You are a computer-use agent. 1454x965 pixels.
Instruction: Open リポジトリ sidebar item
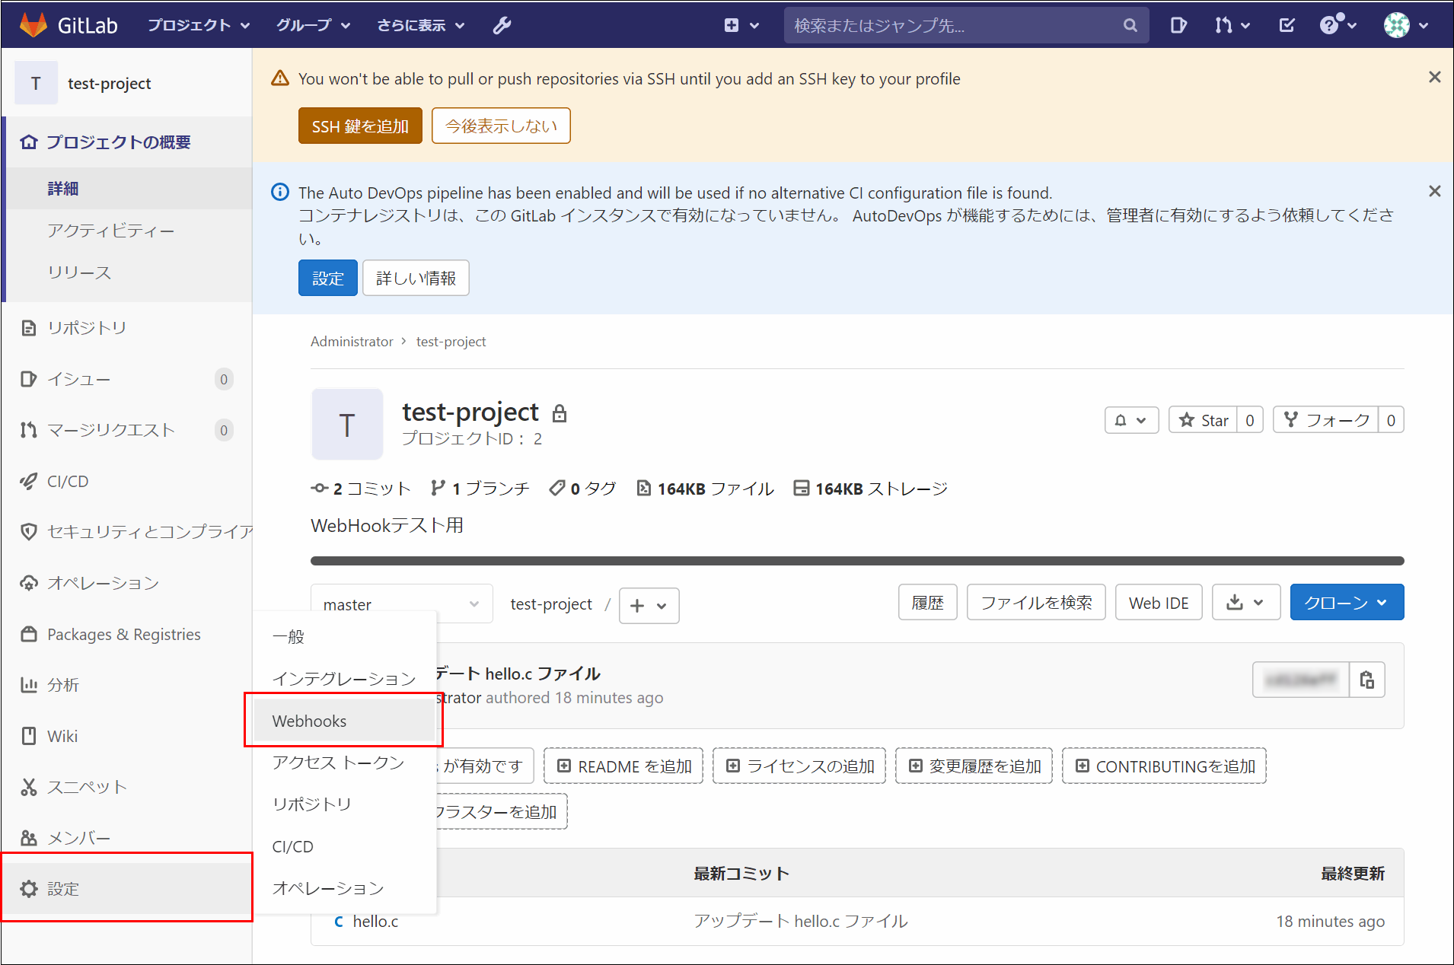[127, 328]
